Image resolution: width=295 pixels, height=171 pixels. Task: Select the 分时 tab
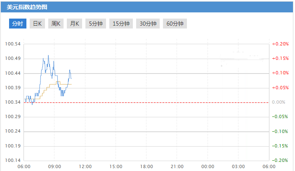pyautogui.click(x=18, y=24)
